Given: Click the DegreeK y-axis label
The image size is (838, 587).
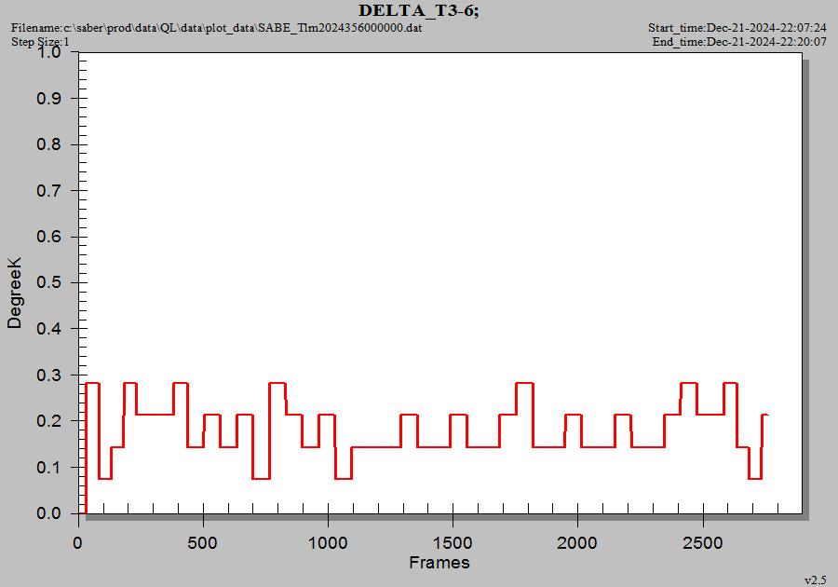Looking at the screenshot, I should 14,293.
